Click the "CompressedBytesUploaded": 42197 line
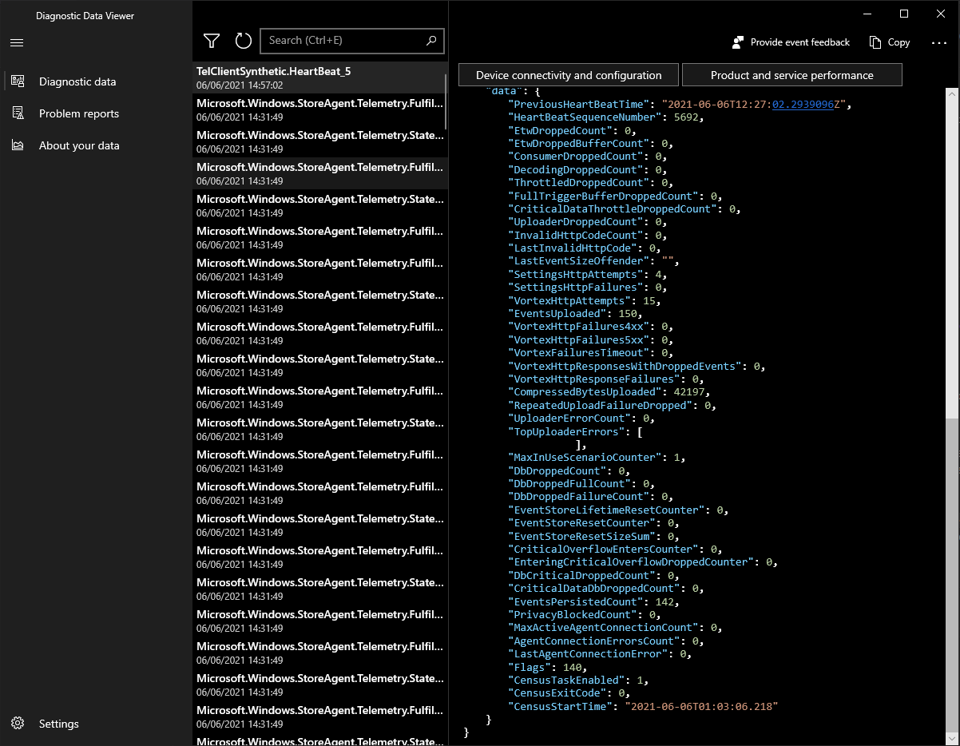 pyautogui.click(x=609, y=392)
